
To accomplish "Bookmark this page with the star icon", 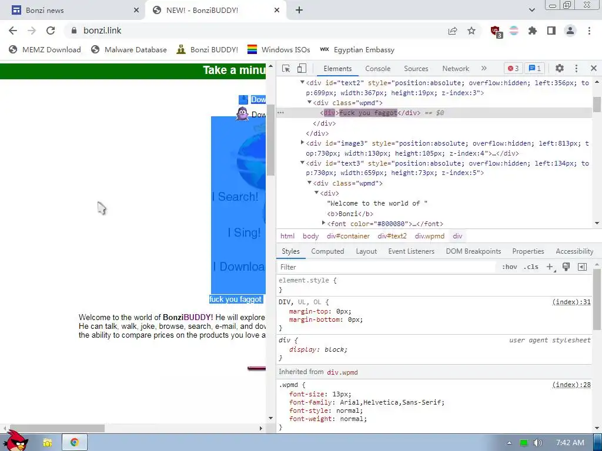I will 471,31.
